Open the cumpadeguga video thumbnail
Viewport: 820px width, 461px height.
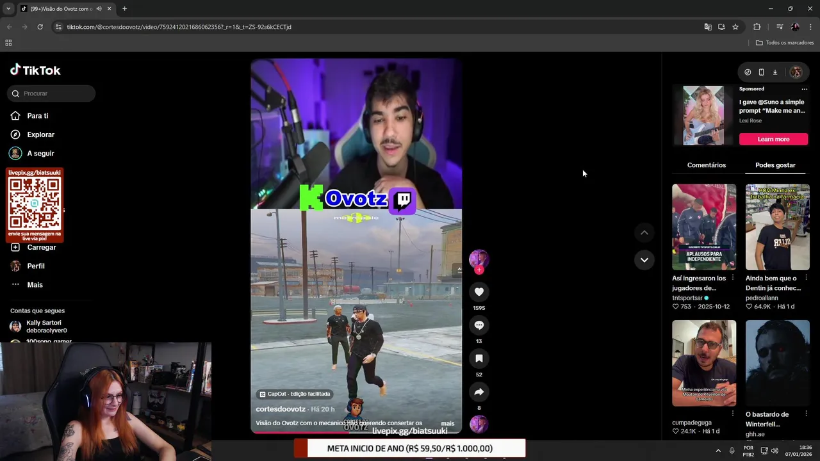[x=704, y=363]
